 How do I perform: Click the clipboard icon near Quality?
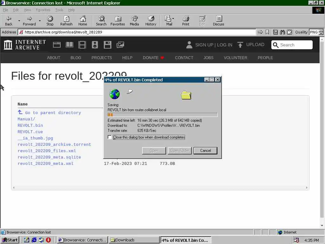click(289, 32)
